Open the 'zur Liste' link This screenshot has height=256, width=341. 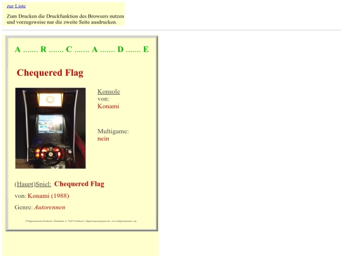16,6
